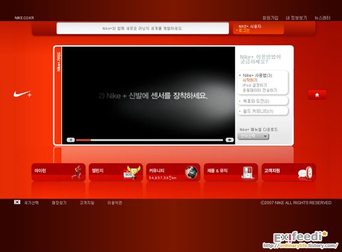Click 로그인 login link
The width and height of the screenshot is (342, 252).
pyautogui.click(x=244, y=30)
